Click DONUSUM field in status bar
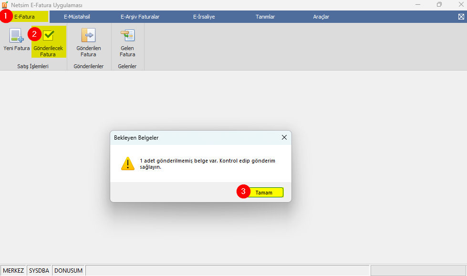 68,270
